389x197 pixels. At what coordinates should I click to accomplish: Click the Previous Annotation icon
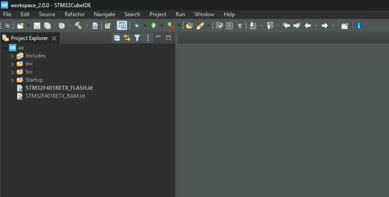tap(270, 26)
